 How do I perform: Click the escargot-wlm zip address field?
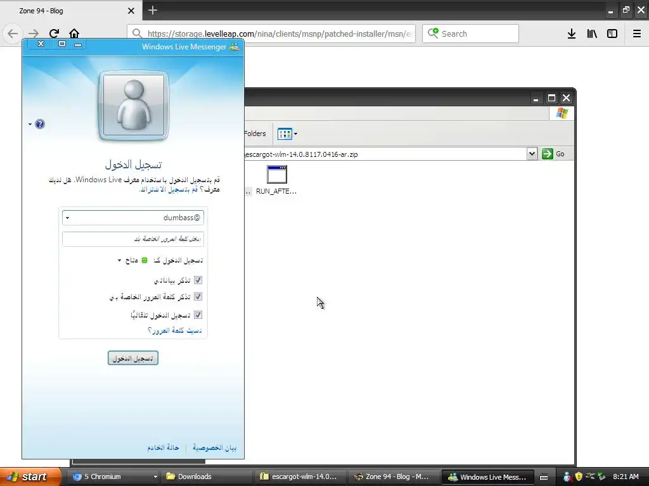385,154
